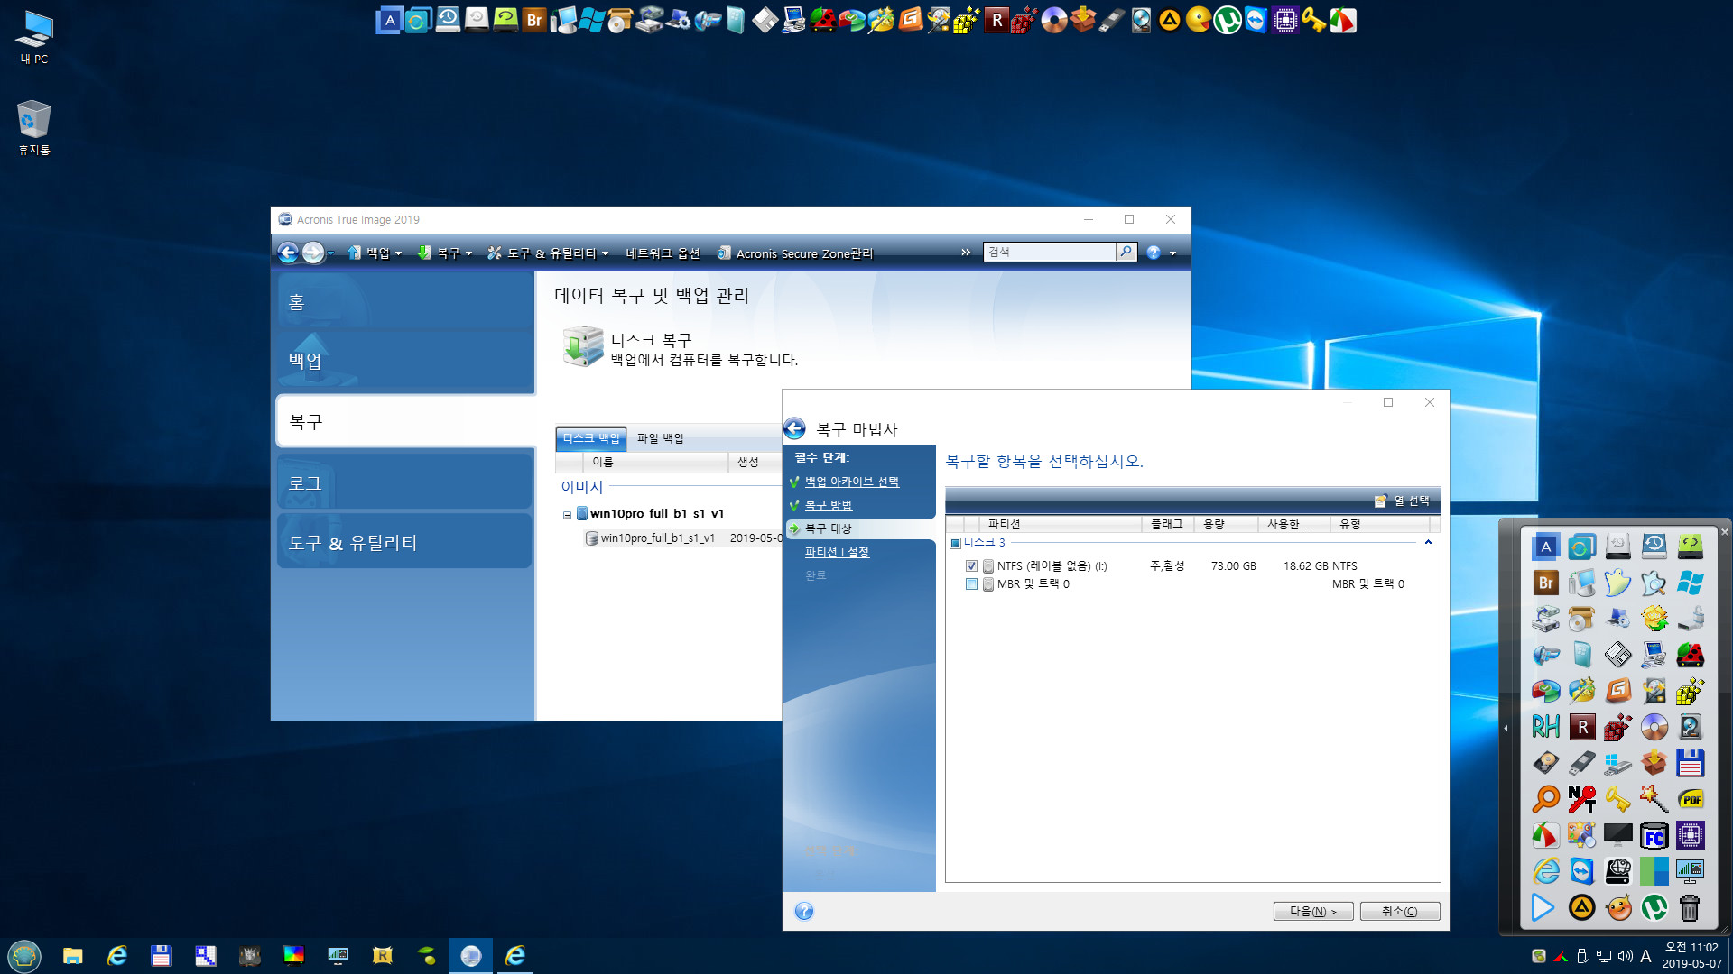Open Acronis Secure Zone관리 toolbar item
The height and width of the screenshot is (974, 1733).
coord(795,253)
